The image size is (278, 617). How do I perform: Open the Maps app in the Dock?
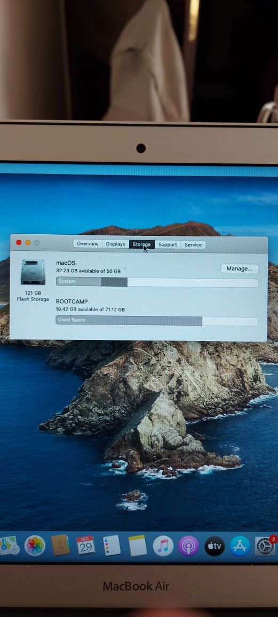coord(10,545)
